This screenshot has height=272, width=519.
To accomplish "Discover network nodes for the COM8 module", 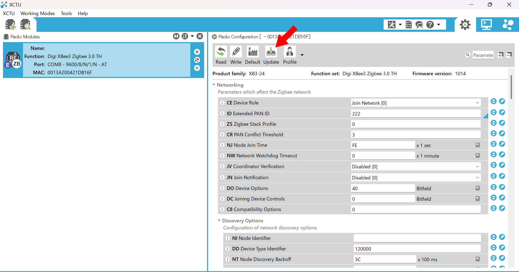I will [197, 60].
